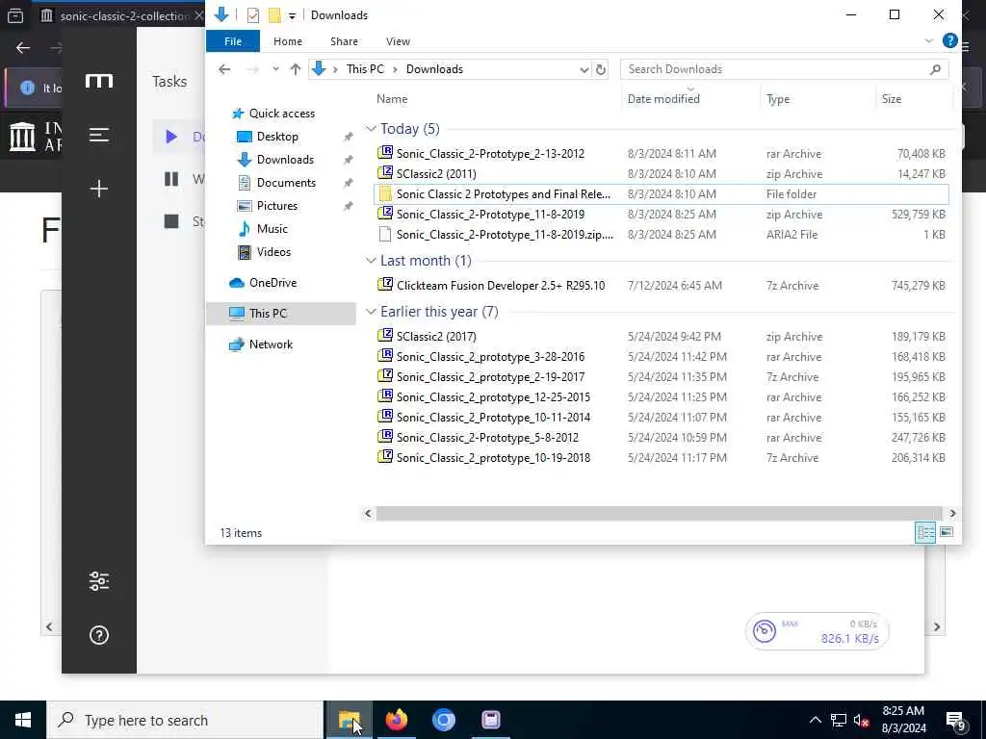Switch to Details view layout
Screen dimensions: 986x739
pyautogui.click(x=925, y=533)
